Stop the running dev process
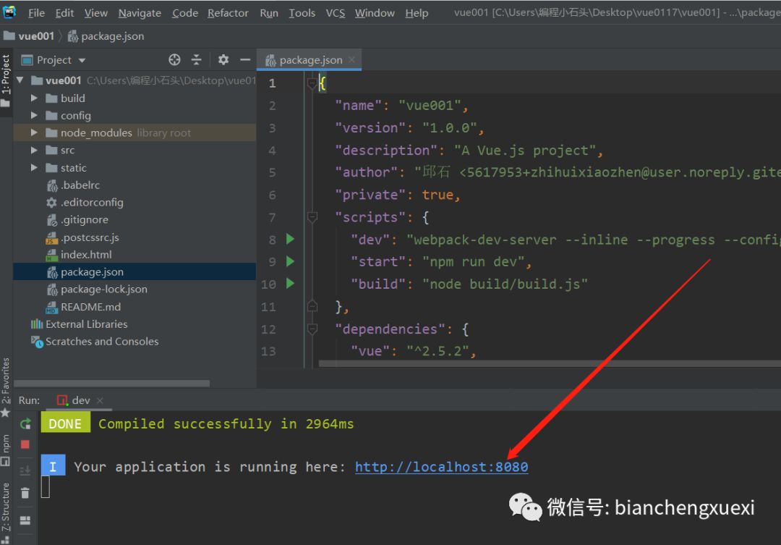 25,444
